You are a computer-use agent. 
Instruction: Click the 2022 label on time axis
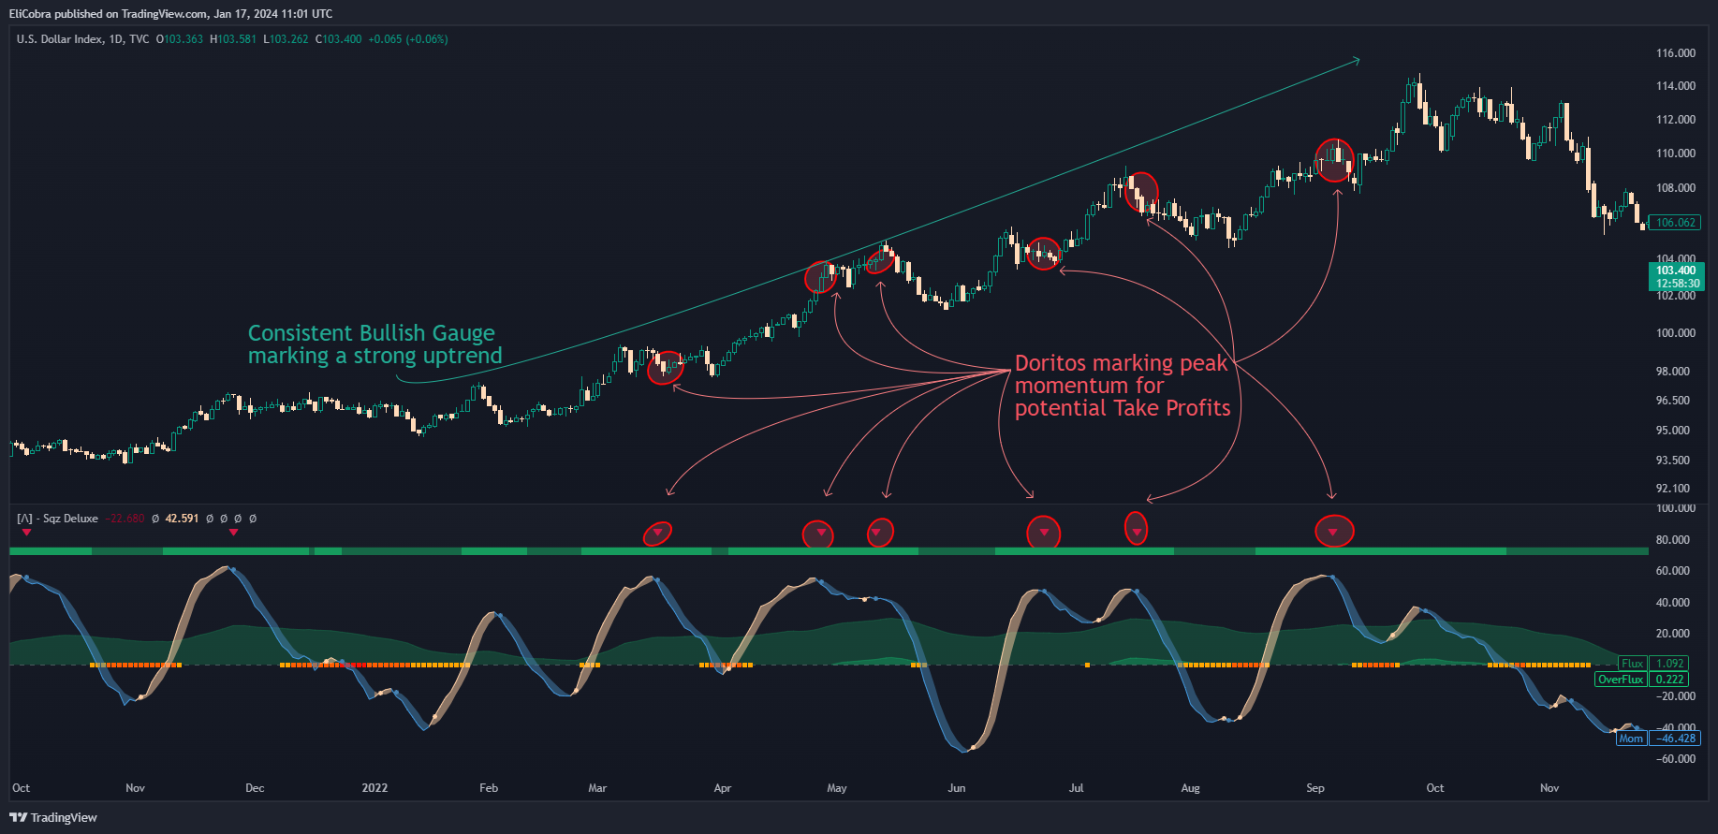coord(374,788)
